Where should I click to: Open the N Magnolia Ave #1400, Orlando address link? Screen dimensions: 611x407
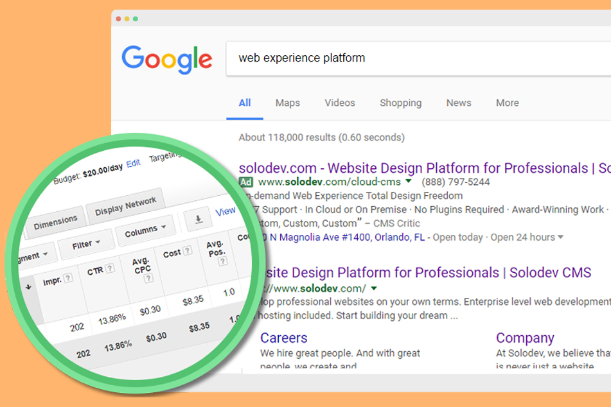click(x=343, y=237)
